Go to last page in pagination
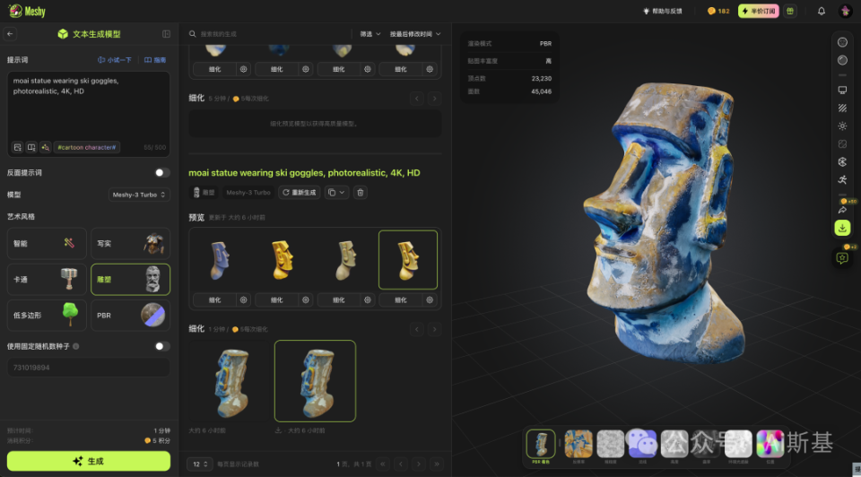The width and height of the screenshot is (861, 477). (x=437, y=464)
